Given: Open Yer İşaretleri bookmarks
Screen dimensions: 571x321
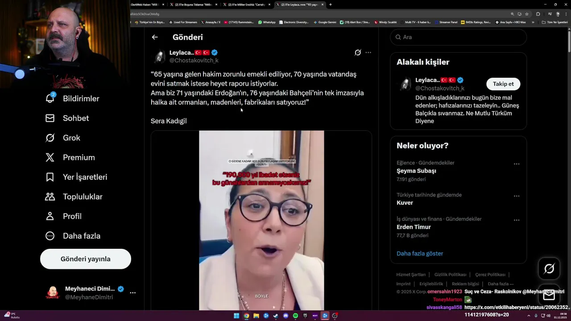Looking at the screenshot, I should click(76, 177).
